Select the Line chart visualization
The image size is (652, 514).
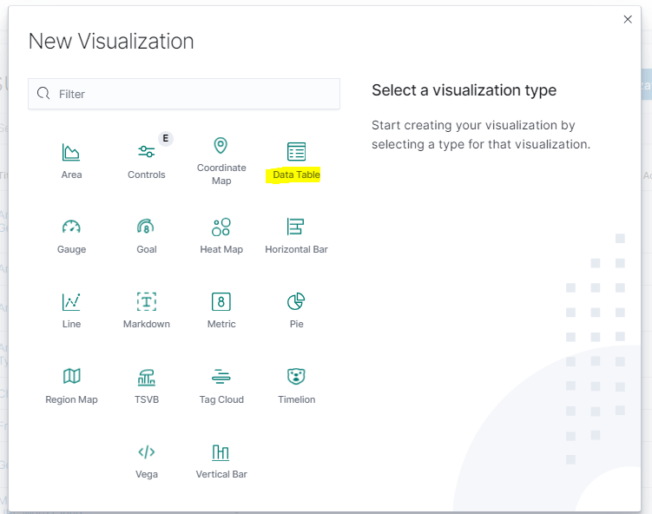pyautogui.click(x=71, y=302)
